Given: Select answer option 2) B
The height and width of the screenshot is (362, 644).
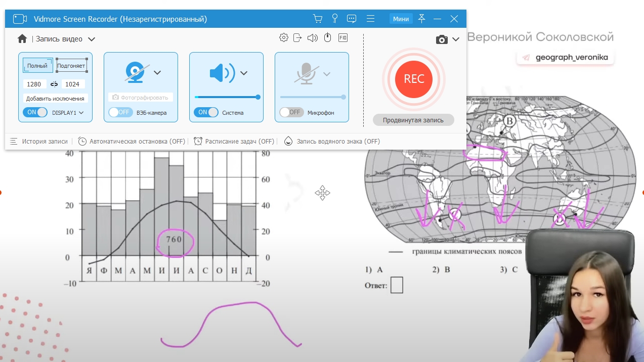Looking at the screenshot, I should pos(441,269).
